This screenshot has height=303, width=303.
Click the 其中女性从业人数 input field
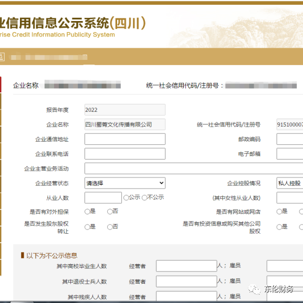(290, 197)
